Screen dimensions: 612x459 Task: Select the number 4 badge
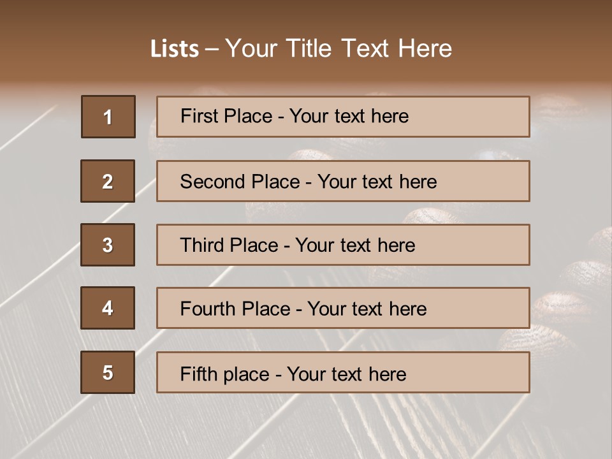(x=108, y=308)
